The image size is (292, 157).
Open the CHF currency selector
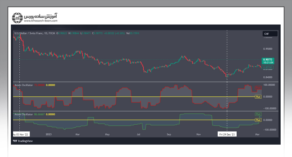tap(270, 34)
